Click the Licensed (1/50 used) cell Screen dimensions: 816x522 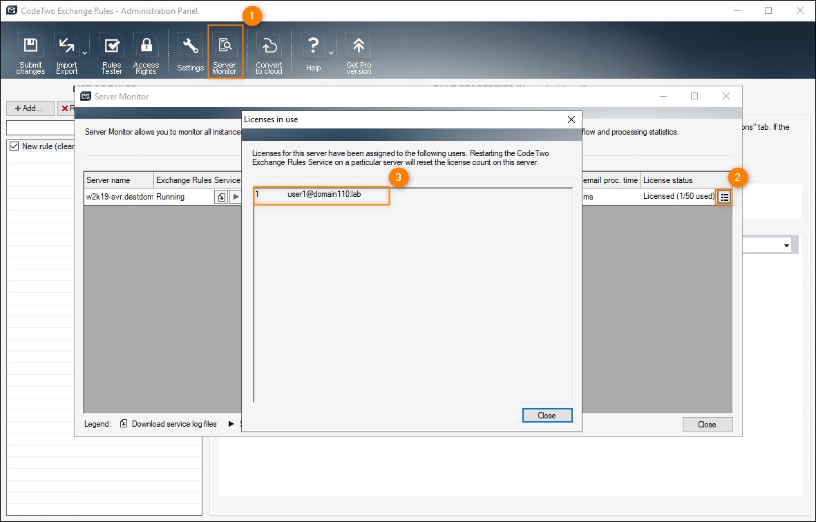[679, 196]
